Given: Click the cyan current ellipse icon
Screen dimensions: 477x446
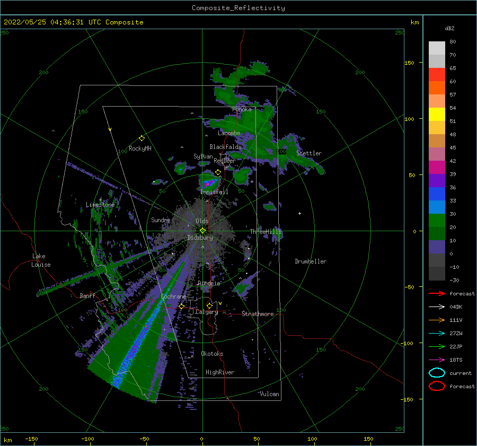Looking at the screenshot, I should 437,373.
